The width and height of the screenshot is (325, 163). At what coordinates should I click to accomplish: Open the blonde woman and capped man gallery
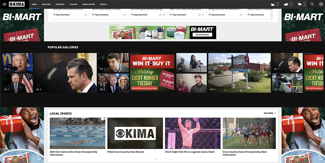click(191, 83)
